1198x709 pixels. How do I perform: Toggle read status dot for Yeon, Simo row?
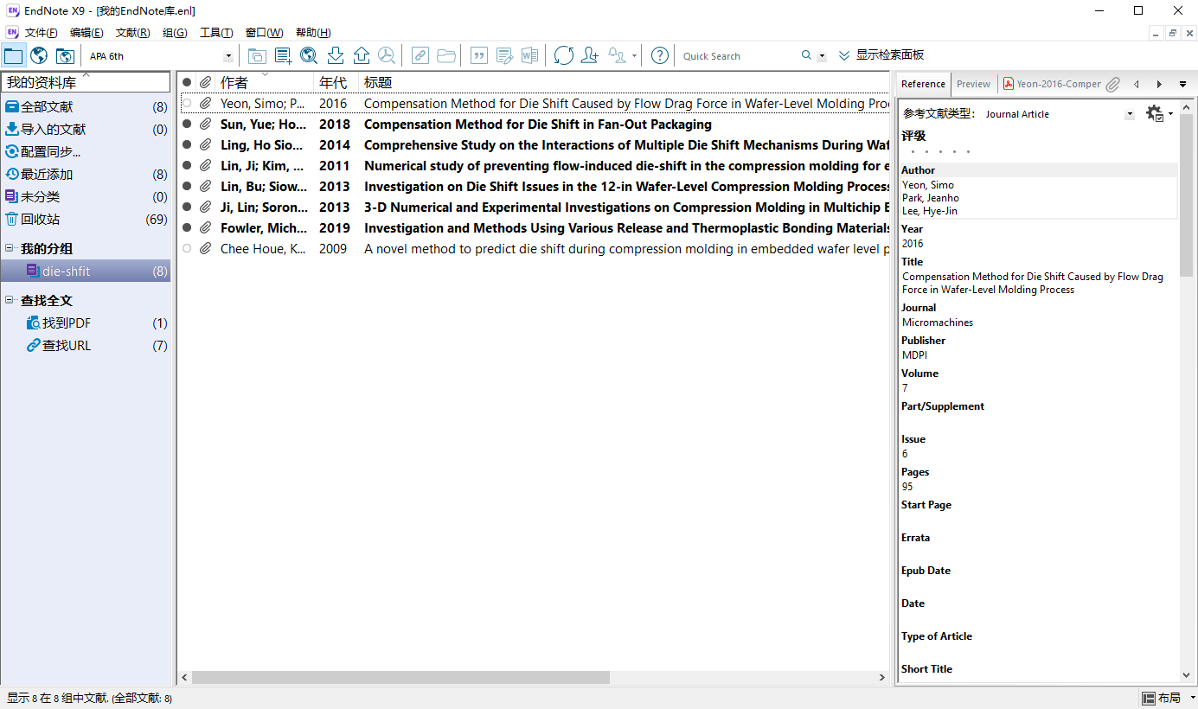[187, 103]
